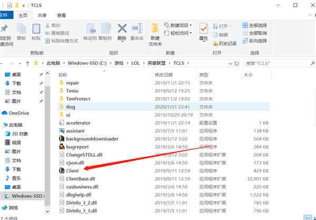Click Windows-SSD (C:) in address path
Image resolution: width=316 pixels, height=220 pixels.
[x=87, y=63]
